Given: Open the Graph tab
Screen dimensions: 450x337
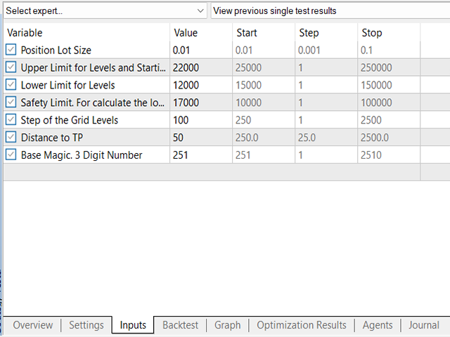Looking at the screenshot, I should pos(228,325).
